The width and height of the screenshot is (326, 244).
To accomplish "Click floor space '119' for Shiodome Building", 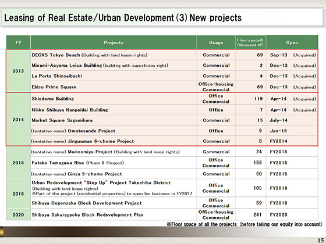I will click(258, 99).
